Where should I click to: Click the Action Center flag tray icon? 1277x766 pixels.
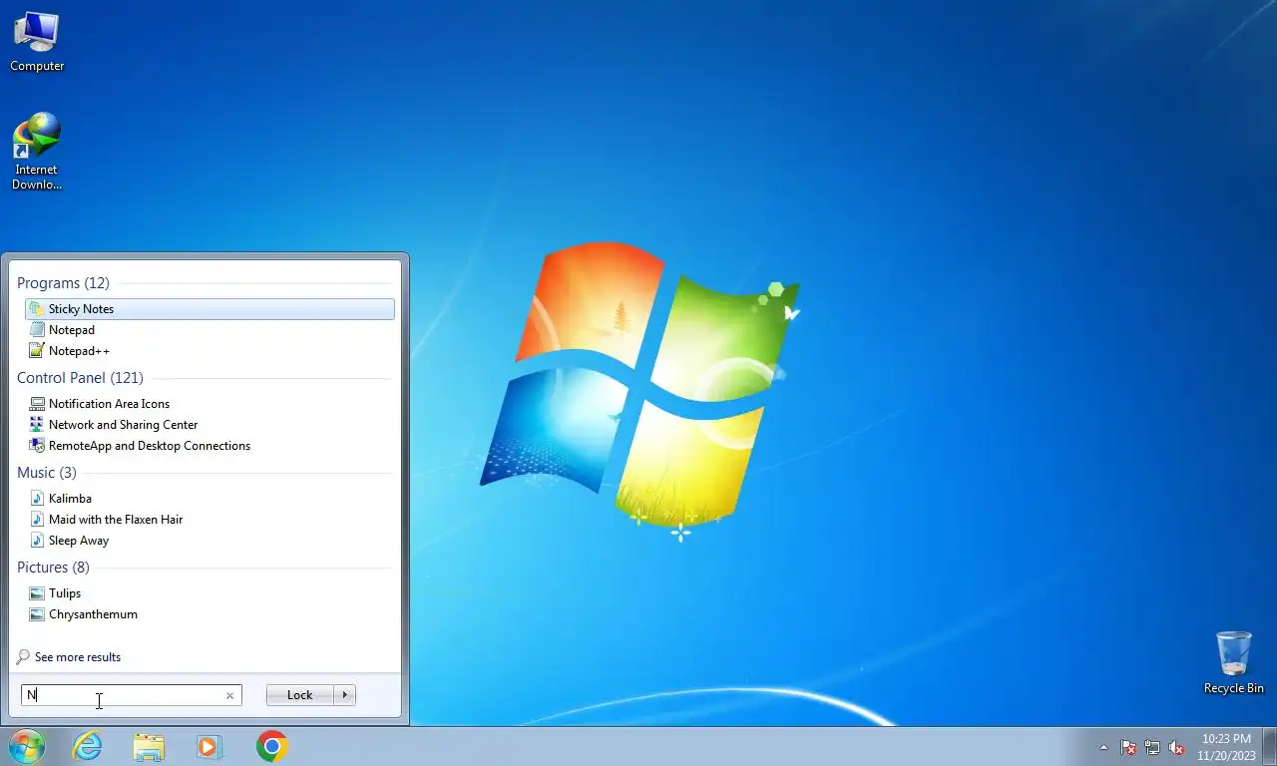click(x=1128, y=747)
